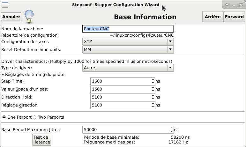
Task: Click the shade window up-arrow icon
Action: pos(227,5)
